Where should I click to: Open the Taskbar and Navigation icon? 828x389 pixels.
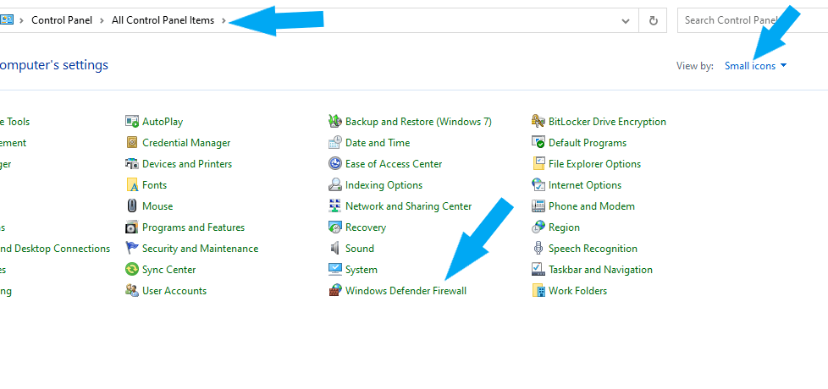coord(538,270)
